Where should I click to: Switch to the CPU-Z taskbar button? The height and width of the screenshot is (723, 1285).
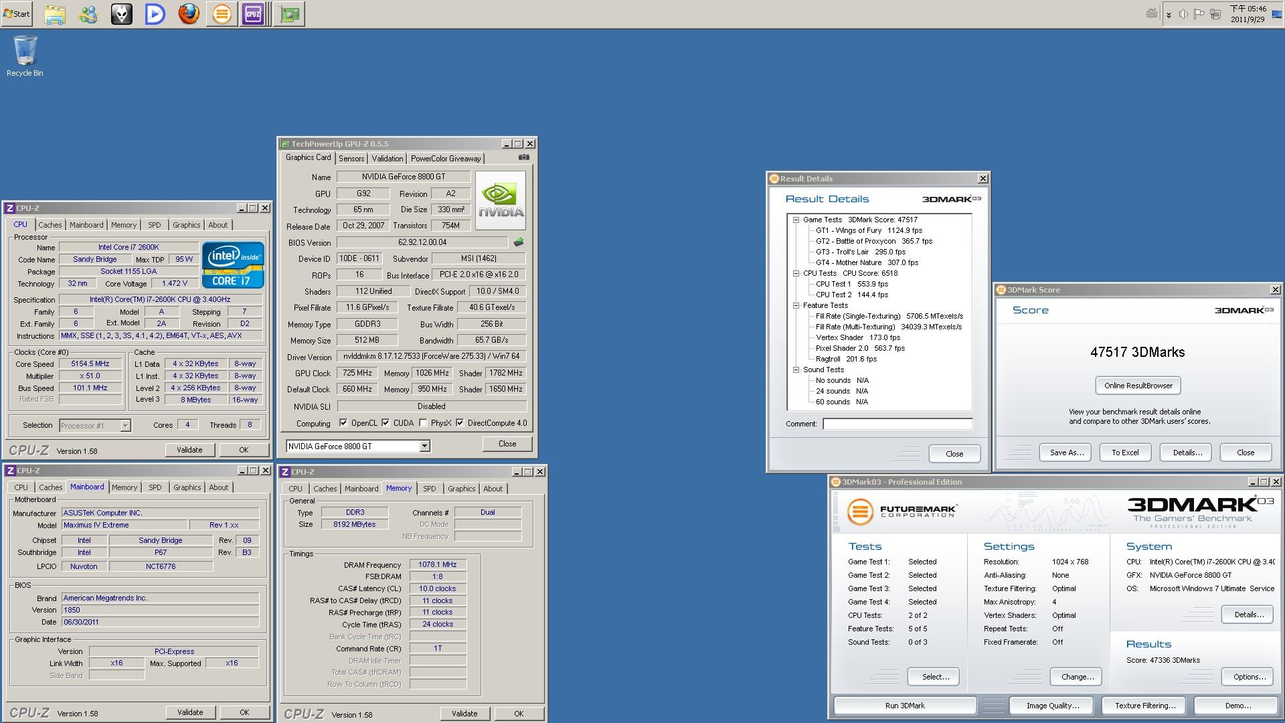click(254, 13)
